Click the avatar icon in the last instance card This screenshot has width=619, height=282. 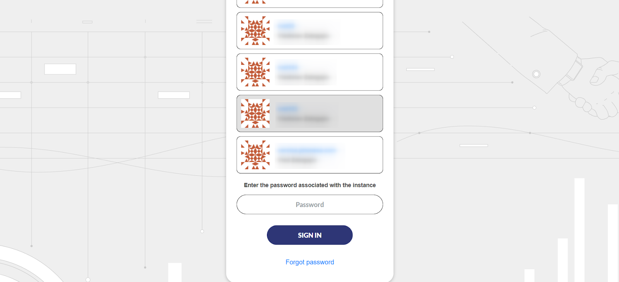point(255,155)
